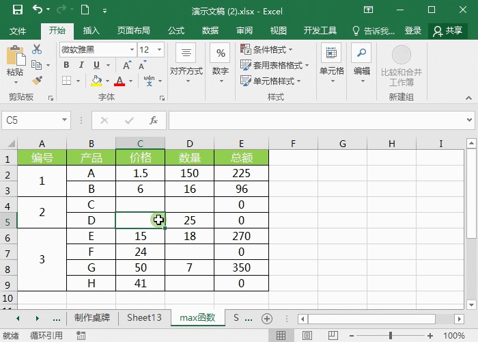Click the 登录 sign-in link

(413, 31)
